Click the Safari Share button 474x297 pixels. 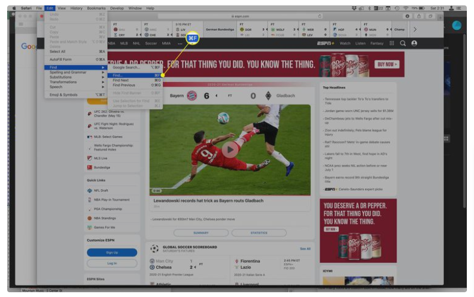[419, 16]
